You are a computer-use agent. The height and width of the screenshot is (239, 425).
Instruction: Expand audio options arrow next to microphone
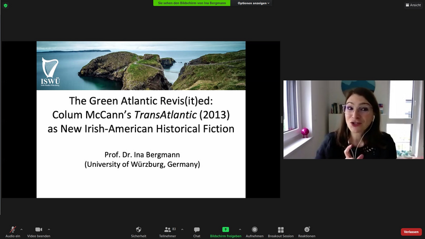coord(21,229)
